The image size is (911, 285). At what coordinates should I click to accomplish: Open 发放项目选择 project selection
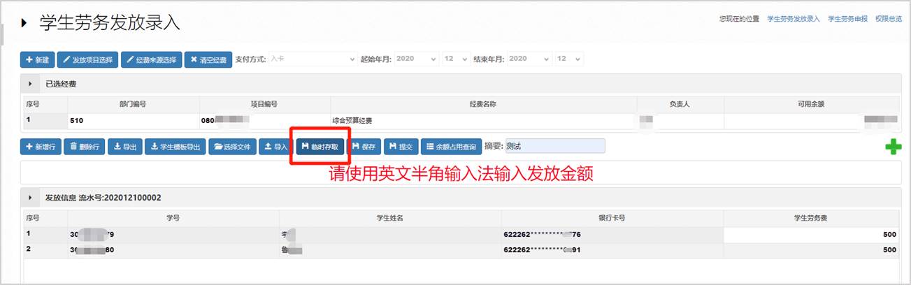[87, 60]
